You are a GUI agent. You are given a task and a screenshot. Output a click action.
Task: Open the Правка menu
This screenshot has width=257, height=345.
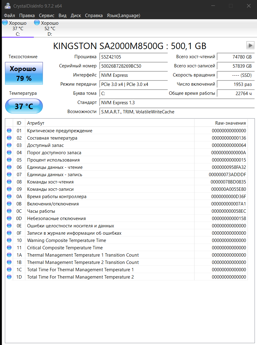pos(27,16)
